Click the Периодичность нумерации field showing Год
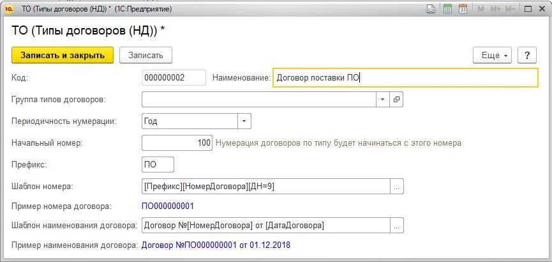This screenshot has width=552, height=262. point(190,121)
